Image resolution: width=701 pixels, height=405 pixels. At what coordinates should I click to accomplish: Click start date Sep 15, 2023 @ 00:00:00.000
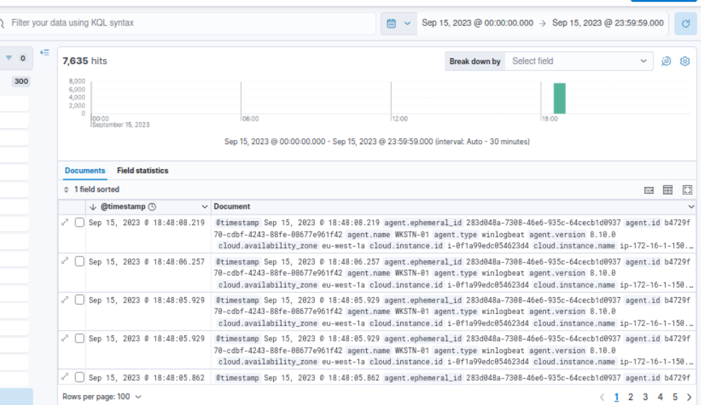click(478, 23)
